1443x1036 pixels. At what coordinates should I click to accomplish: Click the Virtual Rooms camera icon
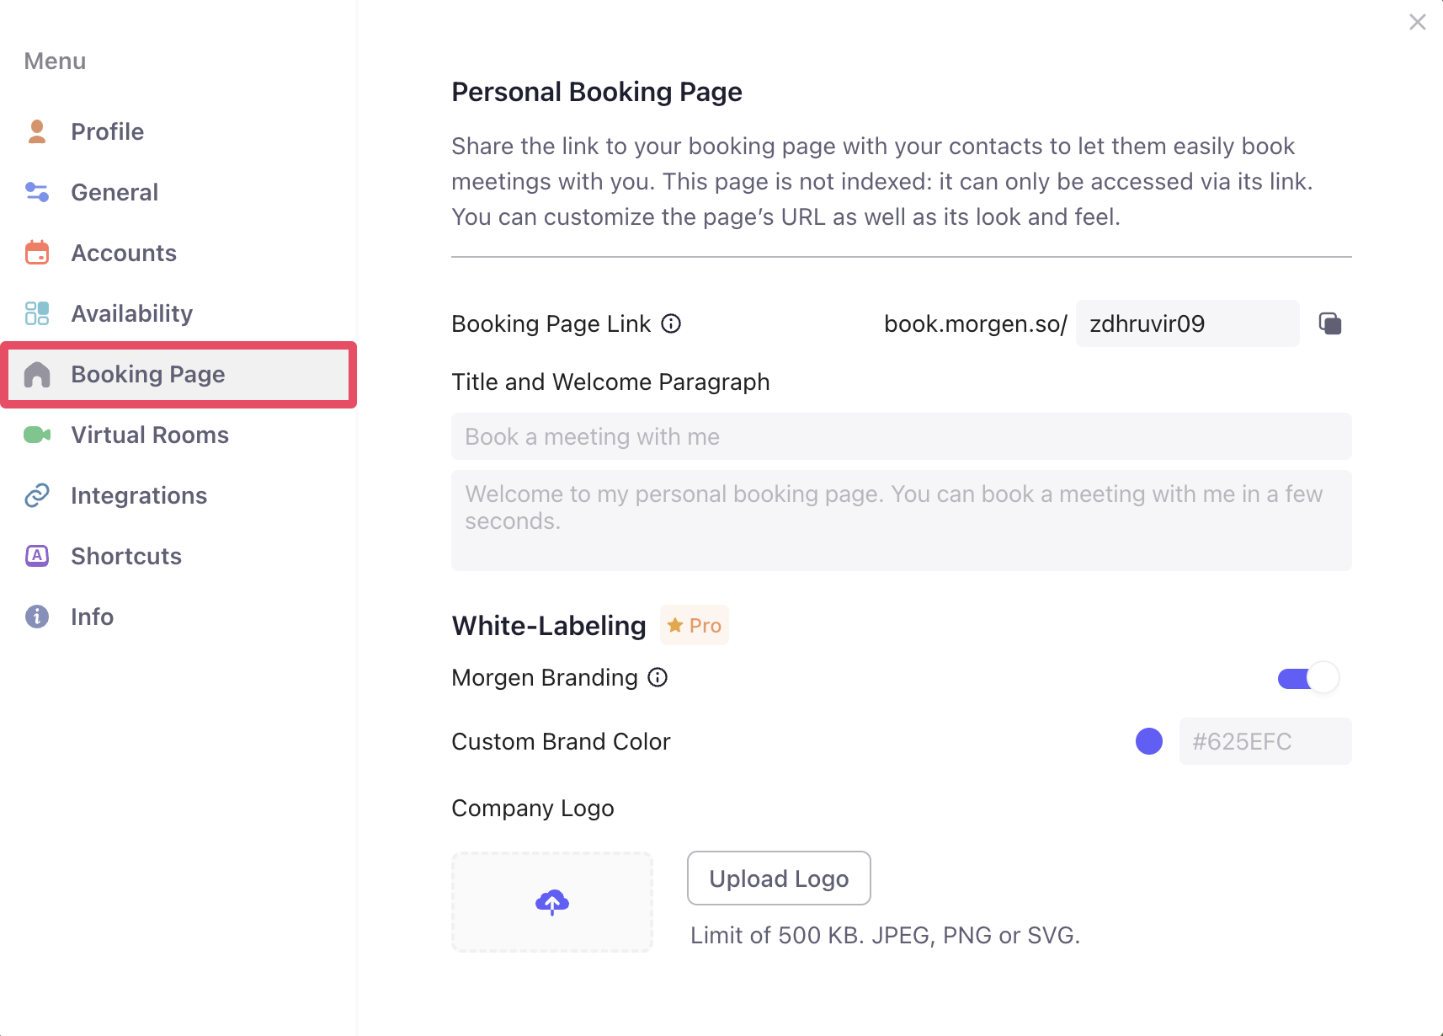pos(37,435)
